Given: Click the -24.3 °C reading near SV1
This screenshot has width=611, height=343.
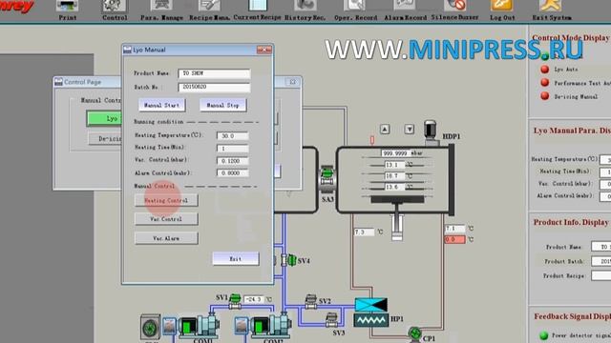Looking at the screenshot, I should (254, 299).
